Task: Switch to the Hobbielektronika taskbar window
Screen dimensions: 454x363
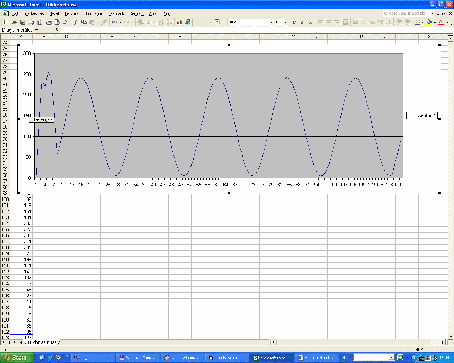Action: point(316,358)
